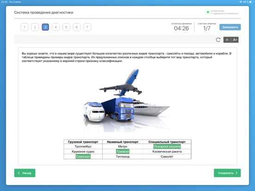Reset answers with the refresh icon

[218, 40]
